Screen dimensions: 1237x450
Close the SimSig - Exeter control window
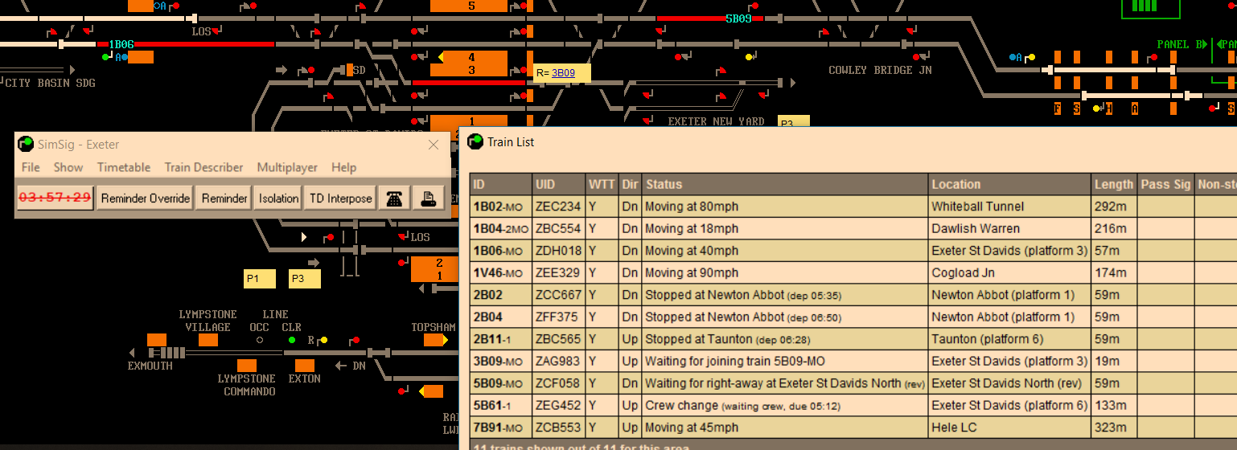point(434,145)
